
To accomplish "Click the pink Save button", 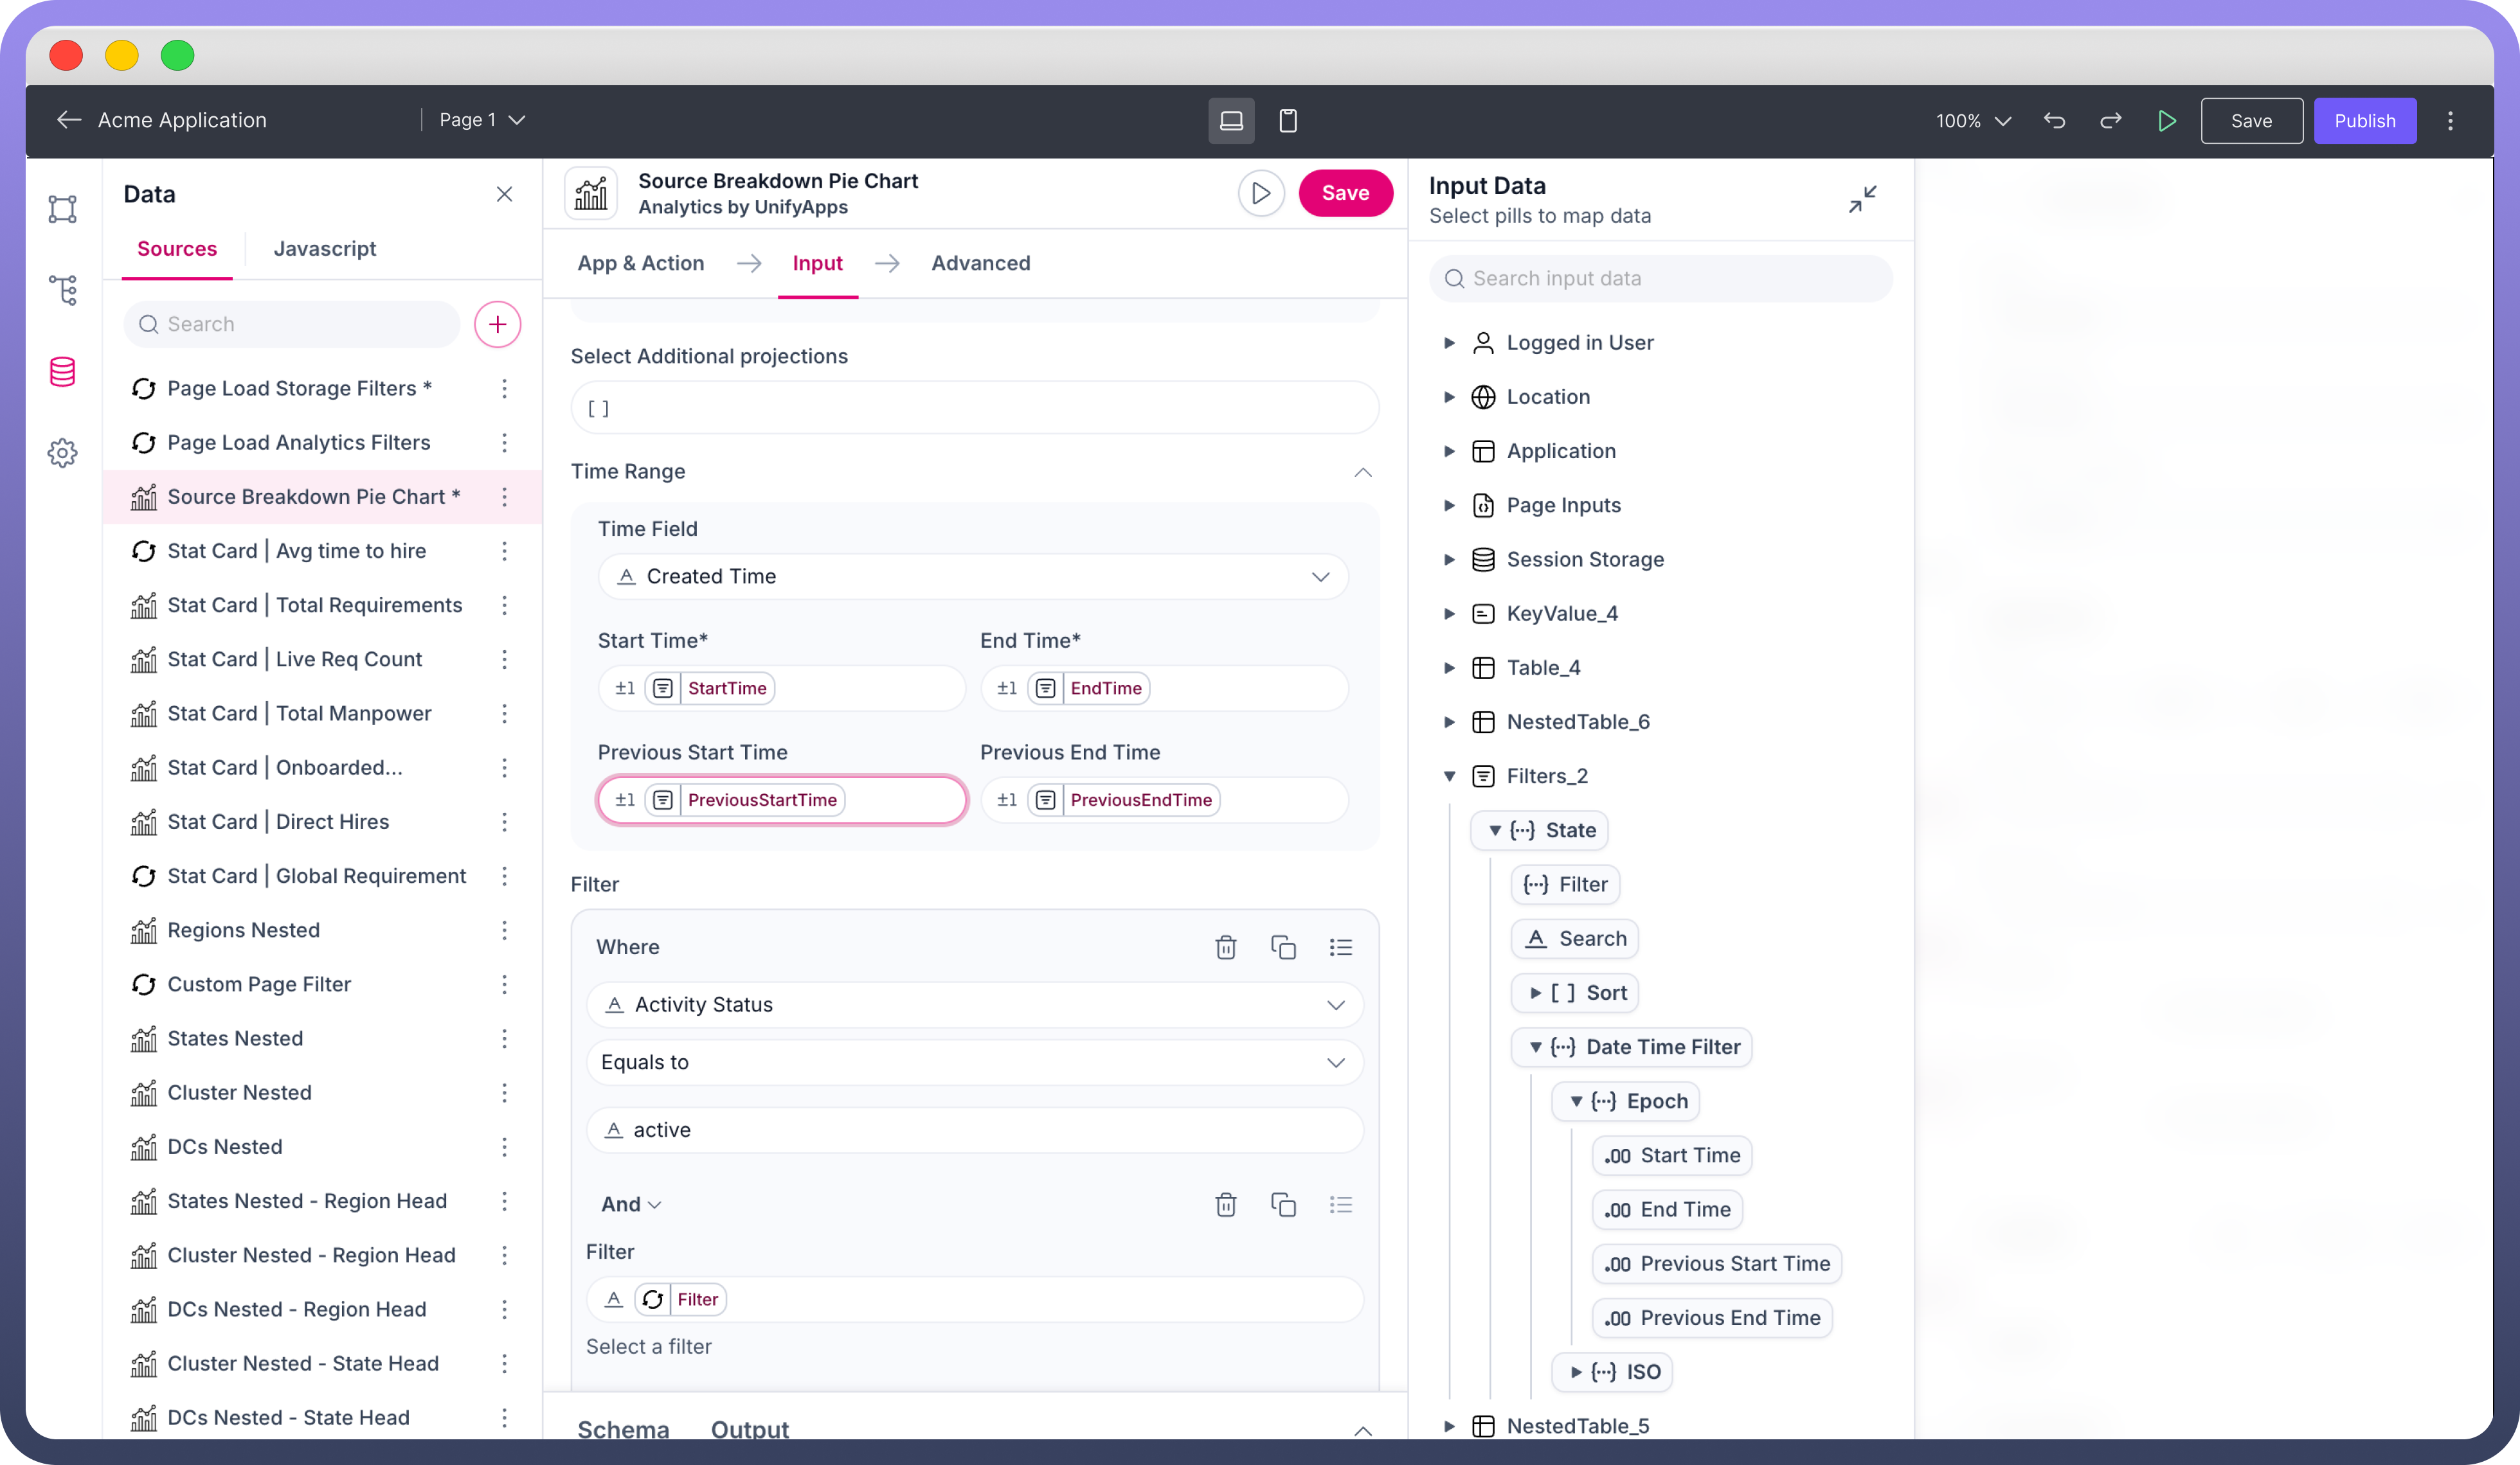I will (1344, 193).
